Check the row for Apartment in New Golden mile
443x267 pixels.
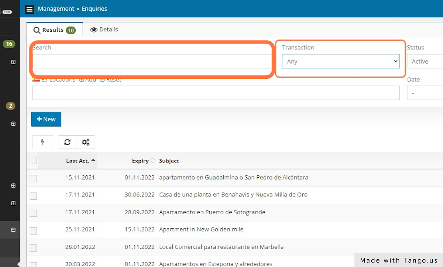[33, 230]
